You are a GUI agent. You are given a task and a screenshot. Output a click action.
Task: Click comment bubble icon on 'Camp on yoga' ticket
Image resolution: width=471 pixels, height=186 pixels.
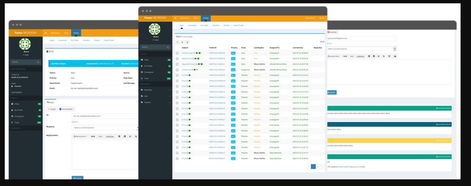pyautogui.click(x=197, y=53)
